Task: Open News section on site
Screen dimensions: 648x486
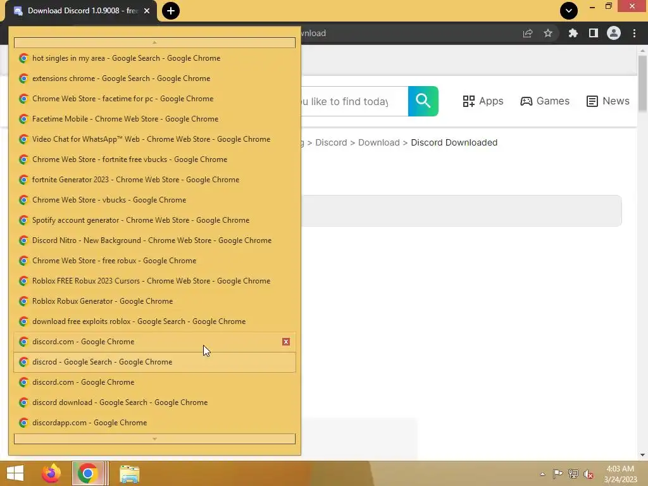Action: click(x=608, y=101)
